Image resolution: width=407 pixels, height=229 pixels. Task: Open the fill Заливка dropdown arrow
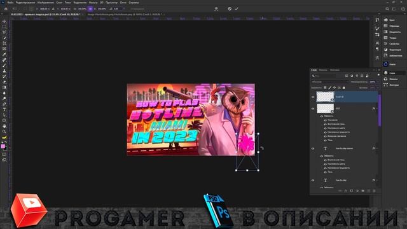378,88
